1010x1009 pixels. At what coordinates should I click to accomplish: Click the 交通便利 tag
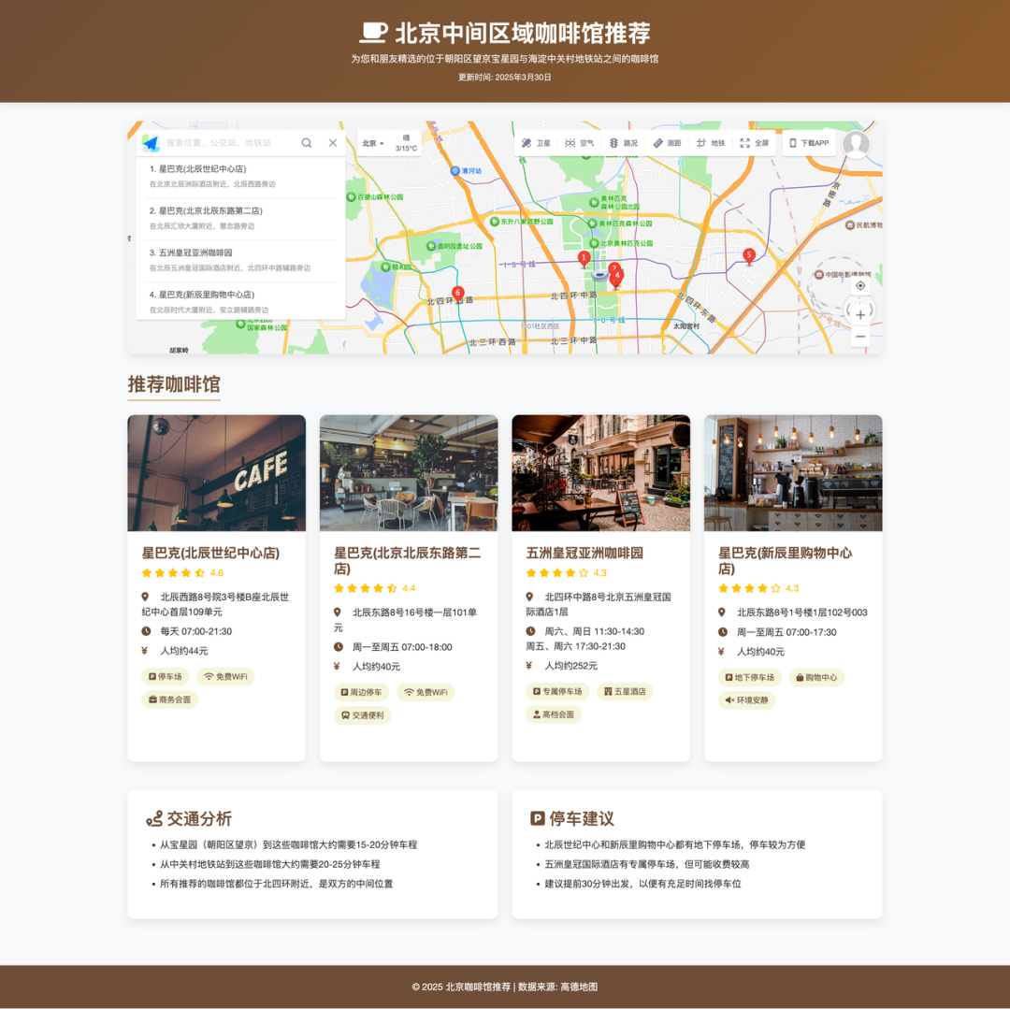[x=362, y=714]
